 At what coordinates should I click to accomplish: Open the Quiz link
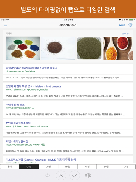[x=122, y=25]
